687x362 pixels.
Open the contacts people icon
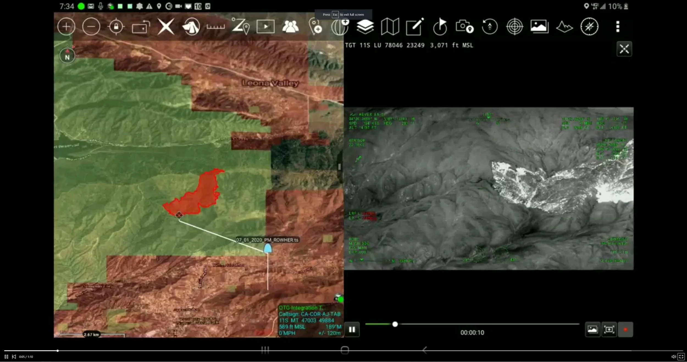point(290,27)
